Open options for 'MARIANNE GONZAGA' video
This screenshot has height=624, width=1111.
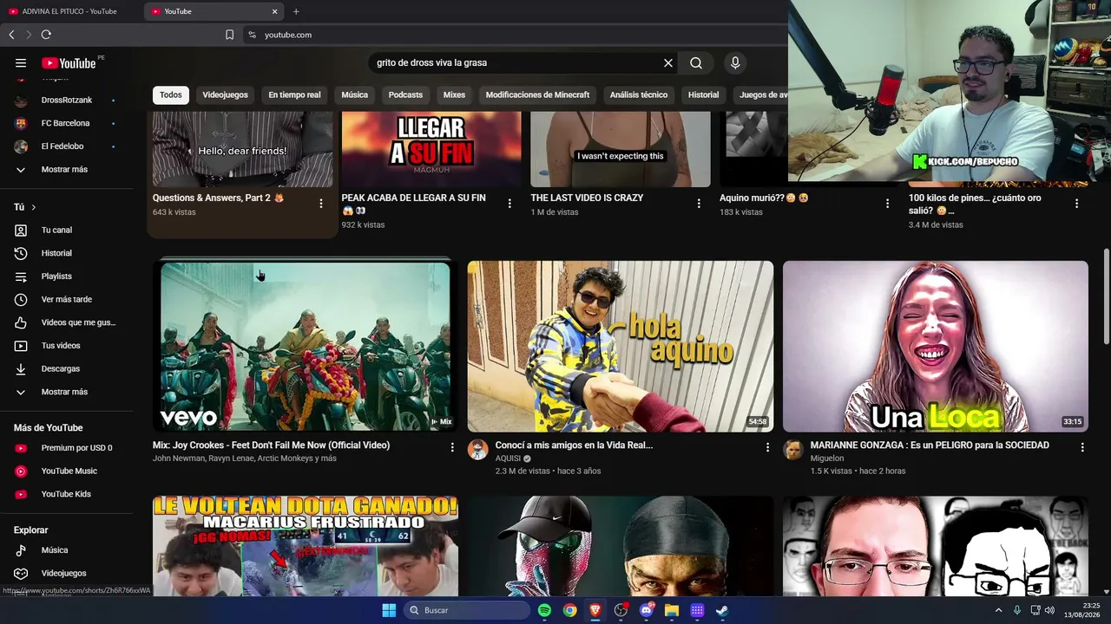coord(1082,447)
